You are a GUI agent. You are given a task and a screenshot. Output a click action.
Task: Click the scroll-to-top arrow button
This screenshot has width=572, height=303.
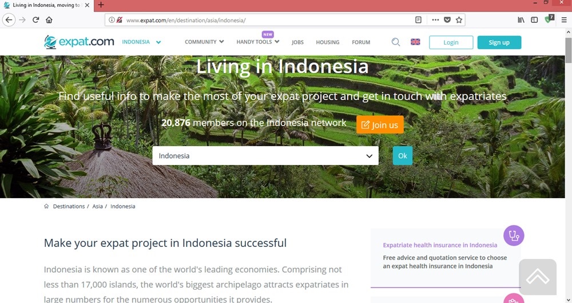pos(537,277)
